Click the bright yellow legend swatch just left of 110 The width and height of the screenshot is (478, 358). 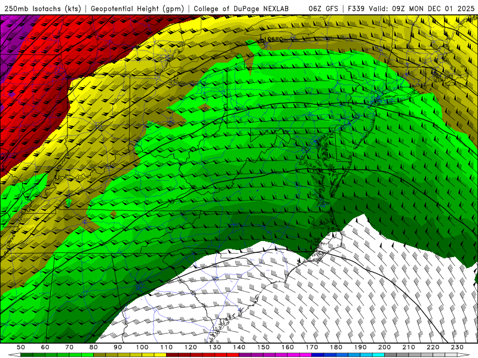tap(160, 355)
